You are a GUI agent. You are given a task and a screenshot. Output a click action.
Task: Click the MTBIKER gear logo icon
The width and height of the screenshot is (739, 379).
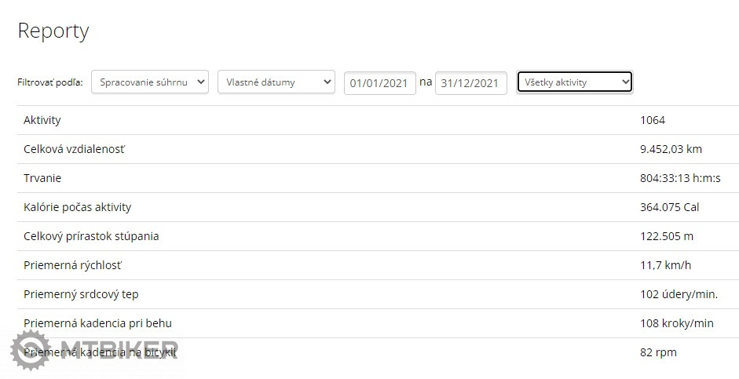pyautogui.click(x=30, y=350)
